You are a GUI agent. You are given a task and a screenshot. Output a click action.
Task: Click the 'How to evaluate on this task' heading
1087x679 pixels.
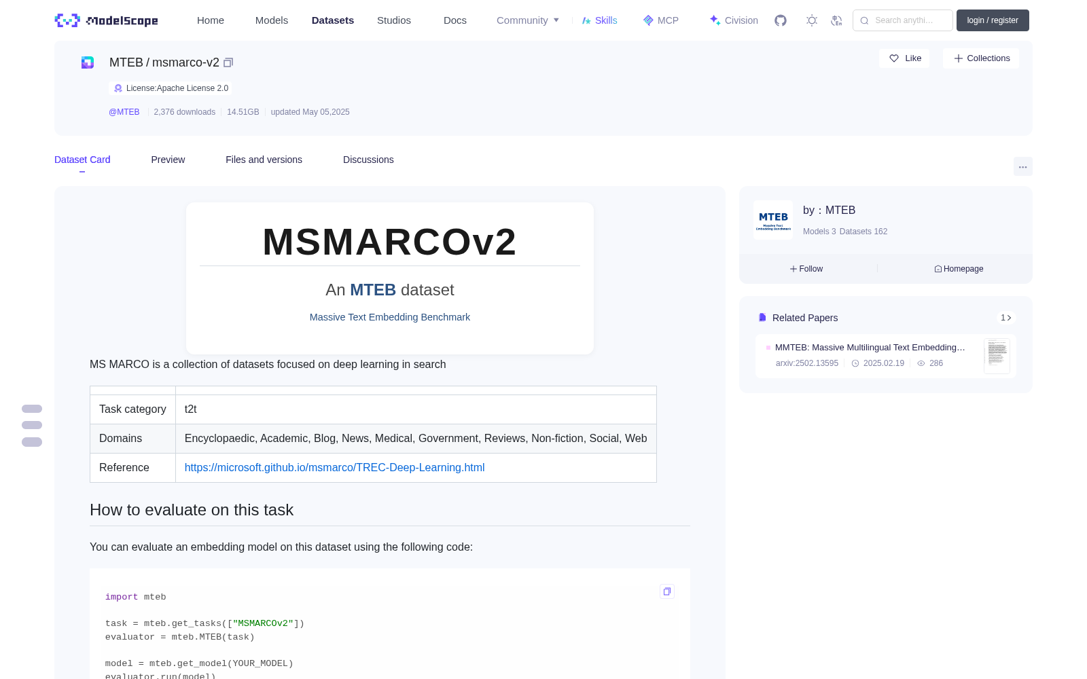tap(192, 510)
